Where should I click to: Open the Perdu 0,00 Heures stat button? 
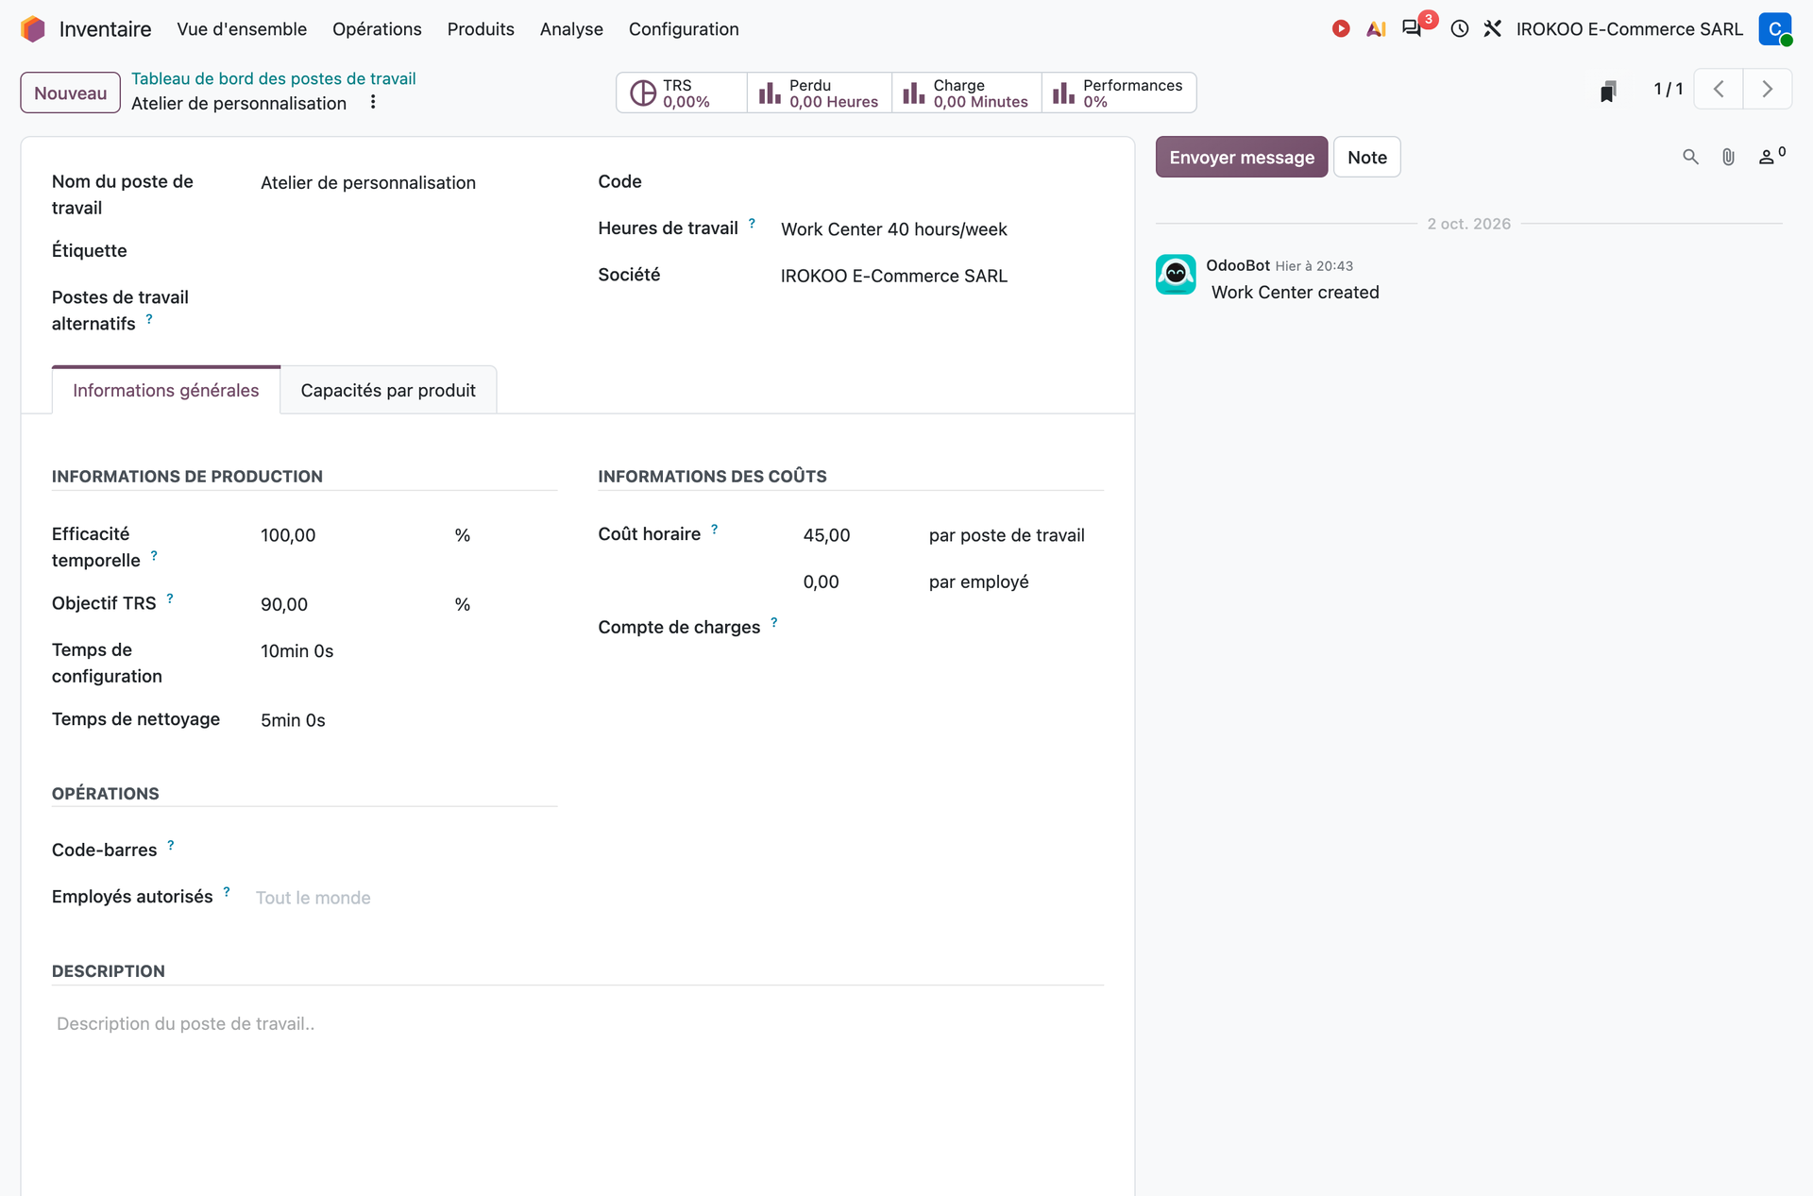point(820,93)
